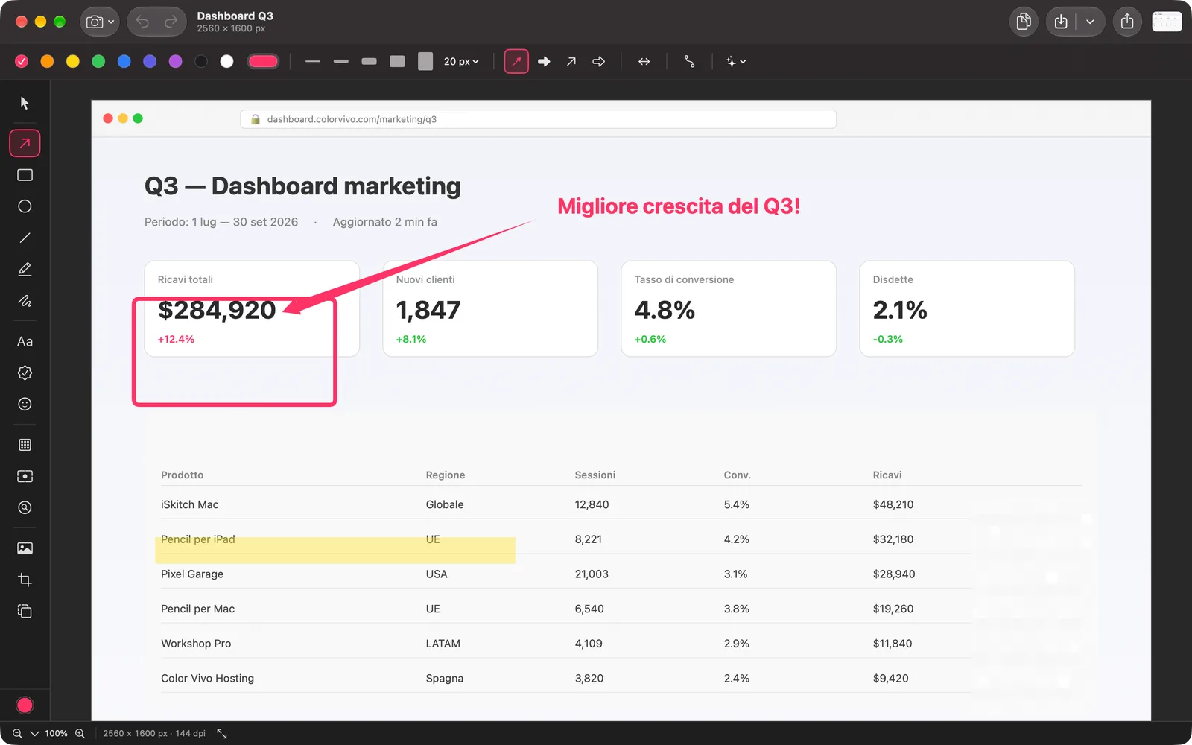The height and width of the screenshot is (745, 1192).
Task: Click the dashboard.colorvivo.com address field
Action: [538, 119]
